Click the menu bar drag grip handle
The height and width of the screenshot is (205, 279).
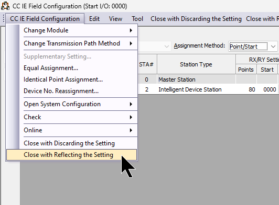3,18
